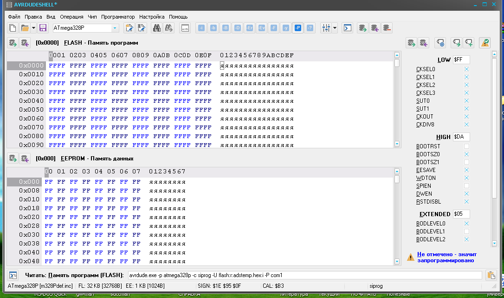The height and width of the screenshot is (298, 504).
Task: Click the tag with green plus icon
Action: tap(469, 43)
